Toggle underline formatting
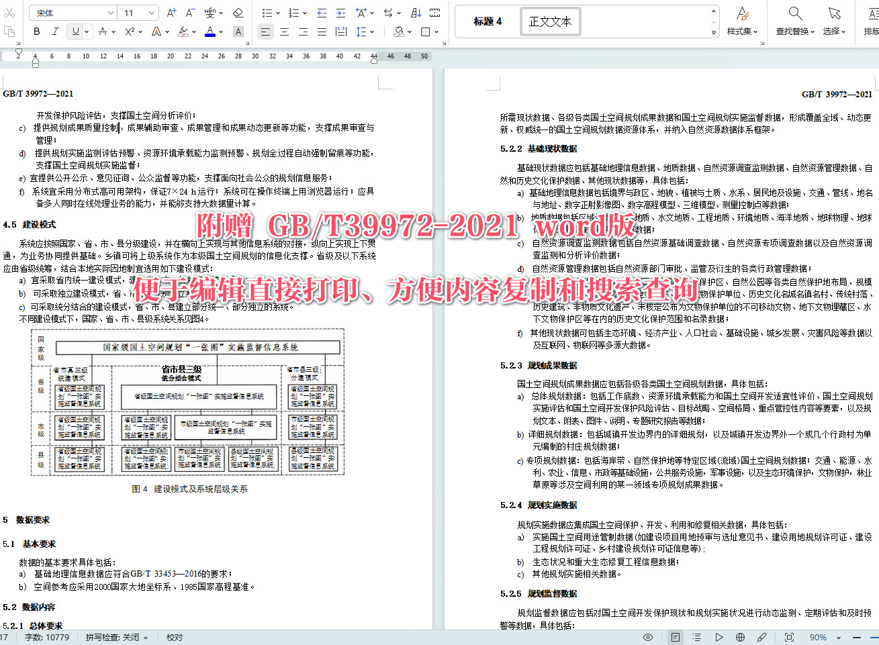The image size is (879, 645). pos(75,31)
